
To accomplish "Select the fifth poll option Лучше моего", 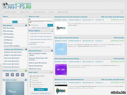I will click(31, 87).
